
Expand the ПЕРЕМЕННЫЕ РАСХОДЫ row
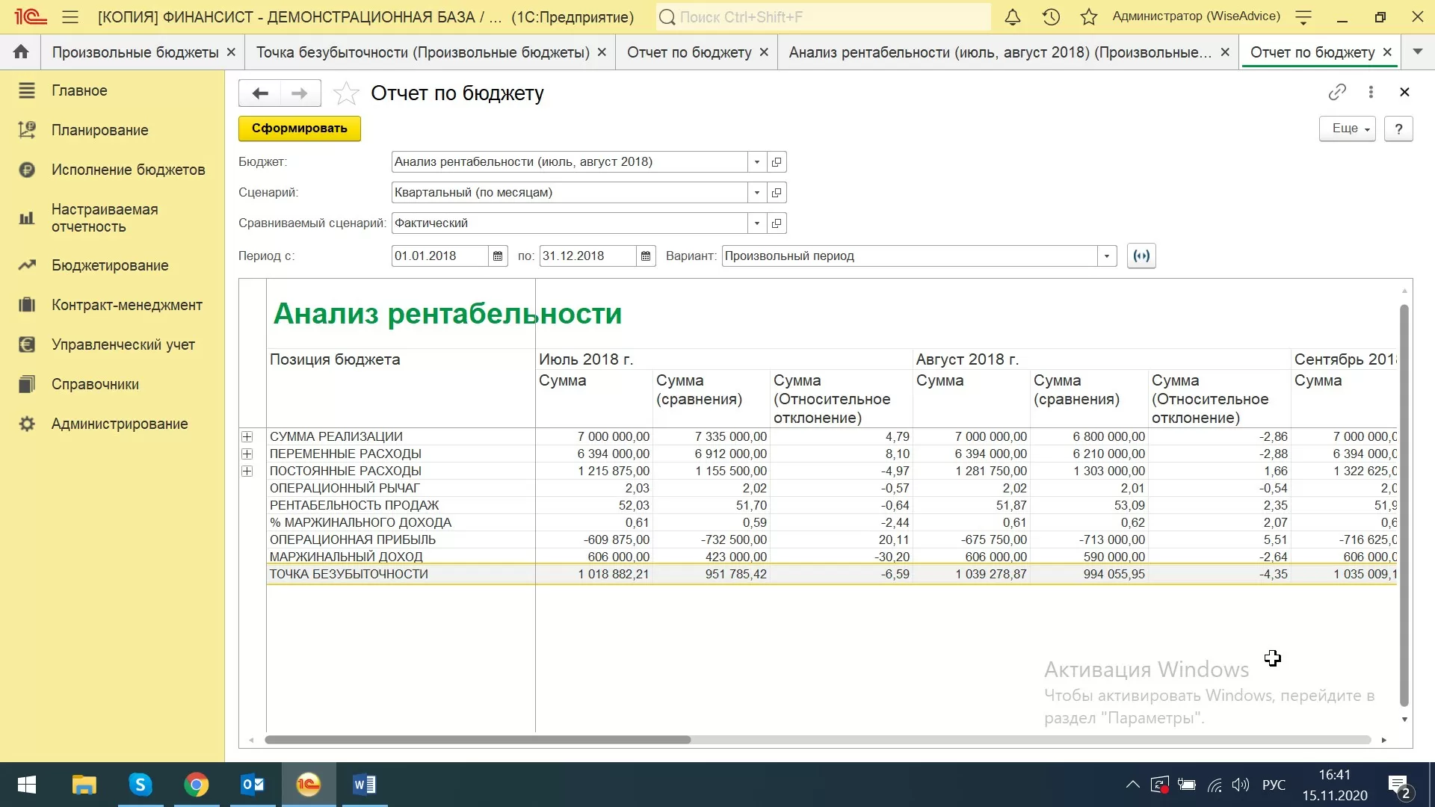tap(247, 454)
